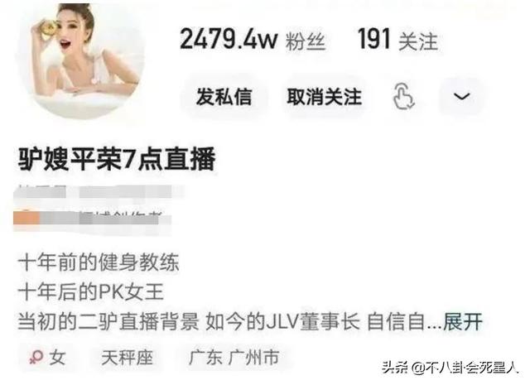The image size is (530, 385).
Task: Tap the bio line 十年后的PK女王
Action: pyautogui.click(x=91, y=292)
